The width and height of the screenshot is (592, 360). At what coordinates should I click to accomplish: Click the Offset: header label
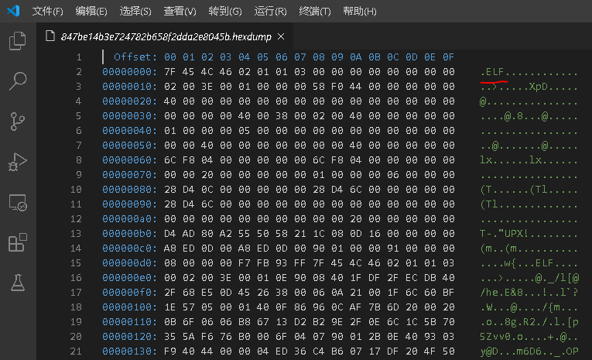point(135,57)
